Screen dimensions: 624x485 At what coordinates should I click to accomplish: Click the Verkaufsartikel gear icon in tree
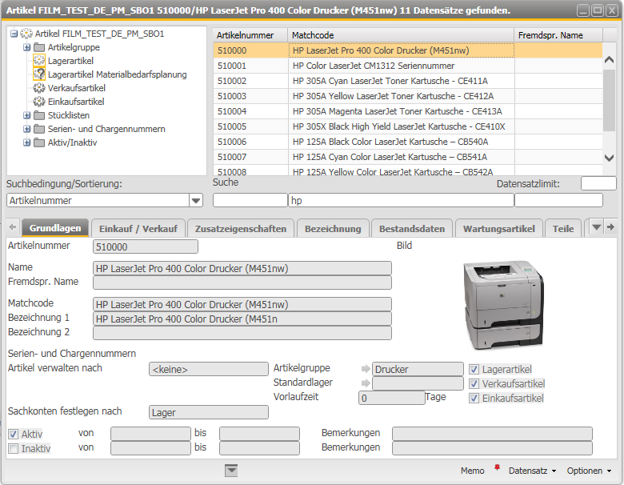[39, 88]
